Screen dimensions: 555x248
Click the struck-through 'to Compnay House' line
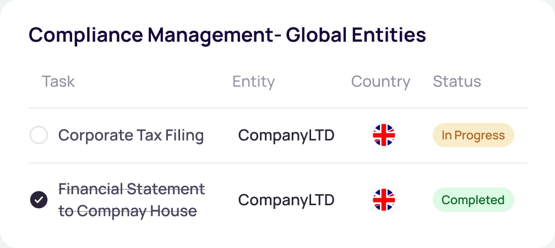pyautogui.click(x=128, y=211)
